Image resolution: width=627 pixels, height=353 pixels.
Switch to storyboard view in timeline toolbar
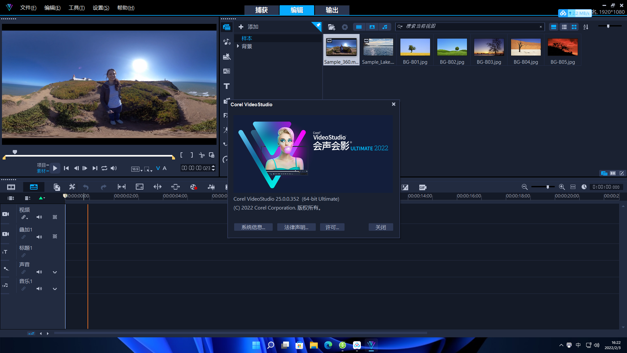11,187
